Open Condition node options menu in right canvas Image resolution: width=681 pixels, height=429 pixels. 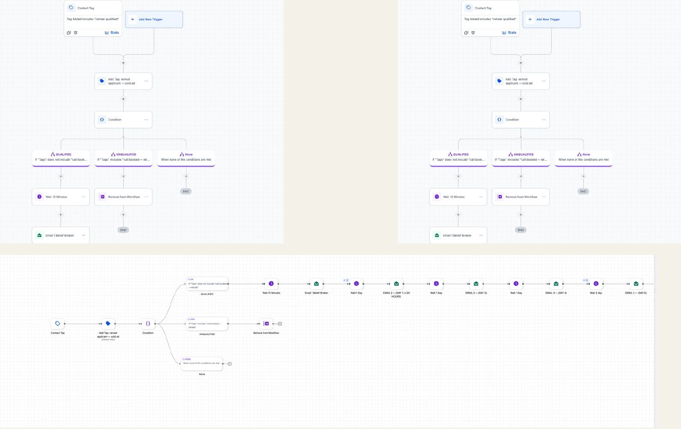(544, 120)
